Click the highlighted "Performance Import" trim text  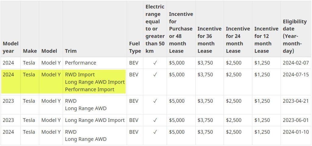[x=90, y=90]
